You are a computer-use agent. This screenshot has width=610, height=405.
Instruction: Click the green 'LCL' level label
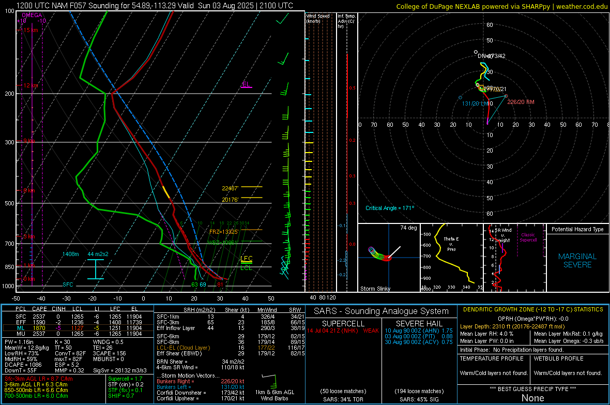click(246, 268)
